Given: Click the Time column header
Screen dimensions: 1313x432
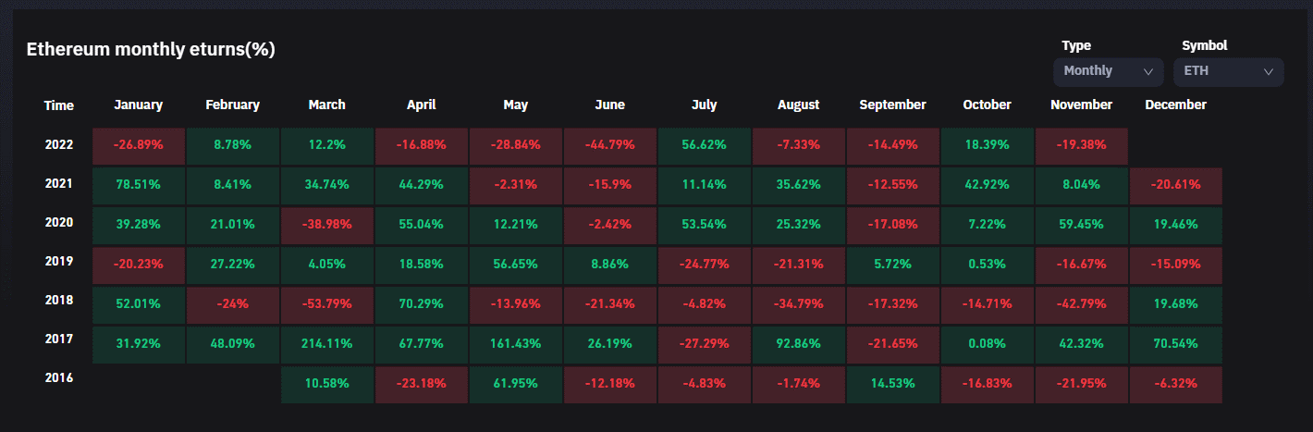Looking at the screenshot, I should pyautogui.click(x=59, y=105).
